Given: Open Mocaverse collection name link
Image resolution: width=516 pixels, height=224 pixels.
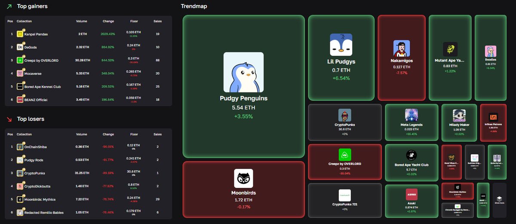Looking at the screenshot, I should [33, 74].
